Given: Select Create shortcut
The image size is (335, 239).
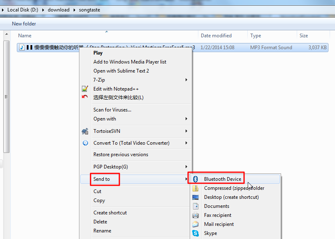Looking at the screenshot, I should pyautogui.click(x=110, y=213).
